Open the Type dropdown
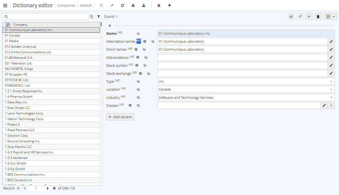 coord(331,82)
